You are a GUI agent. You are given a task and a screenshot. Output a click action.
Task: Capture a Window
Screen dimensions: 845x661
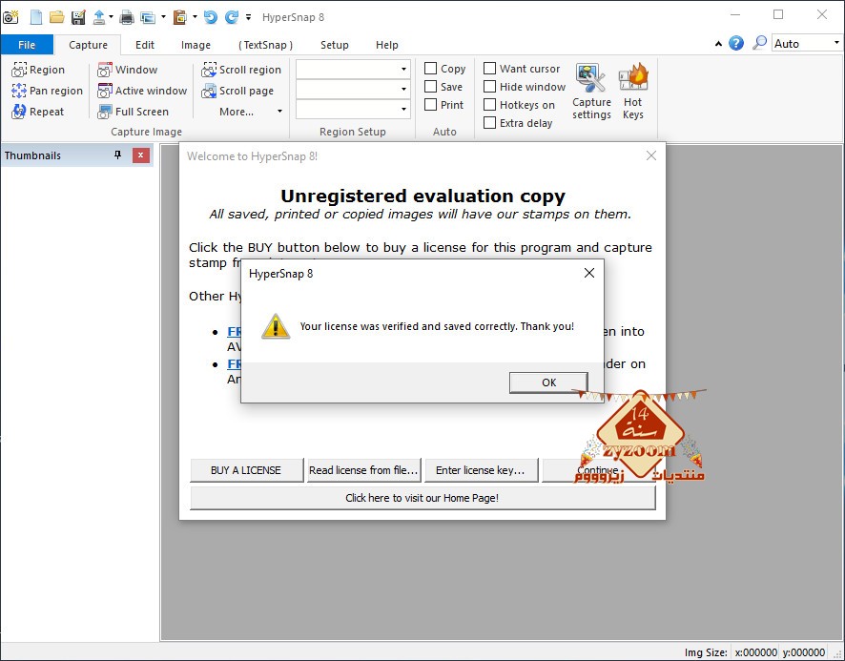tap(127, 70)
